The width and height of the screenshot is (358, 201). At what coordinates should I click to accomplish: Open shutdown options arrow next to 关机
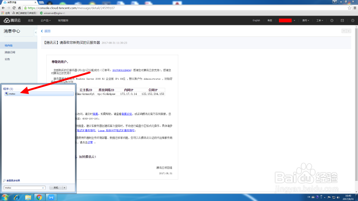tap(65, 188)
